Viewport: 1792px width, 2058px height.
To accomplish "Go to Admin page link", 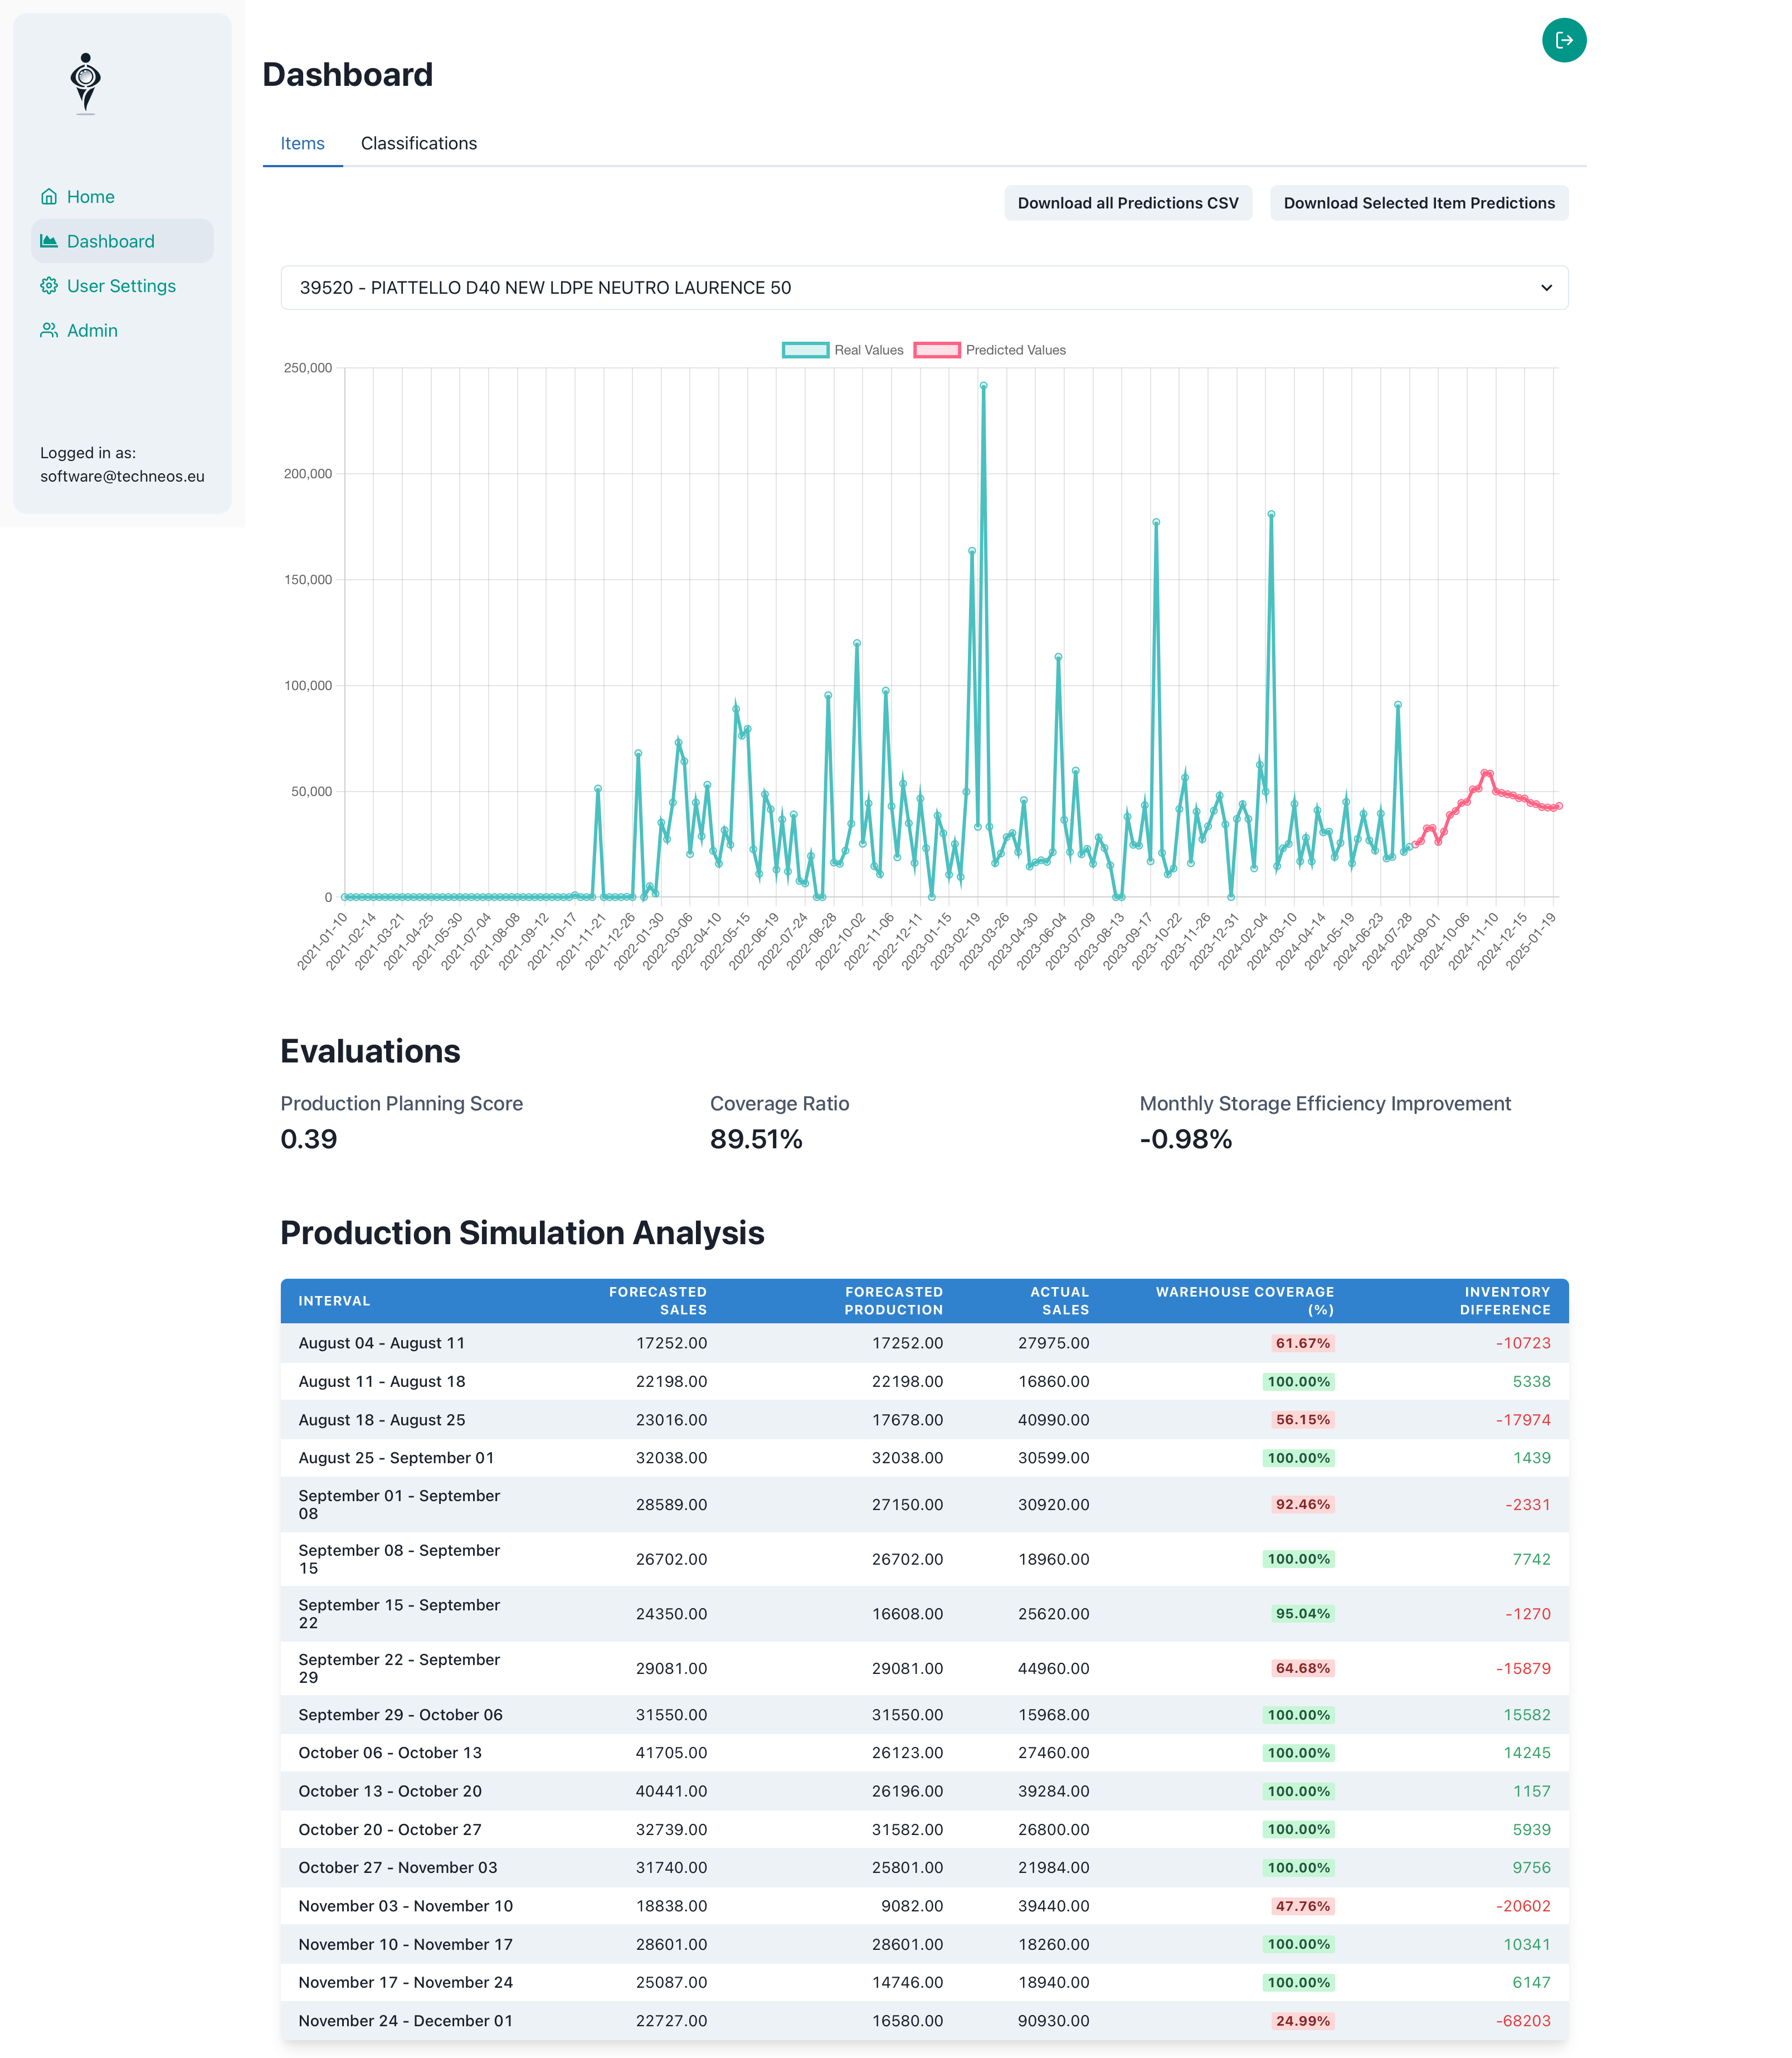I will coord(92,330).
